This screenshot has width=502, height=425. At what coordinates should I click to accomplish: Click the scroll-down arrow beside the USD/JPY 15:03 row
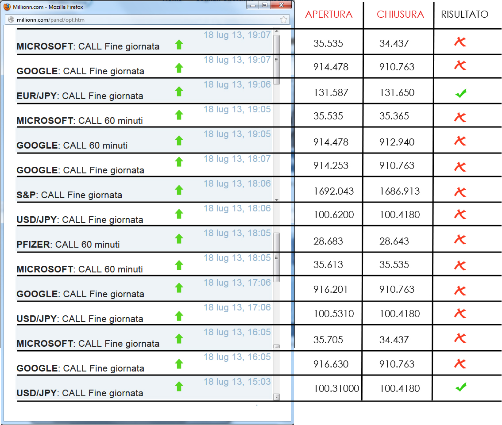tap(277, 397)
